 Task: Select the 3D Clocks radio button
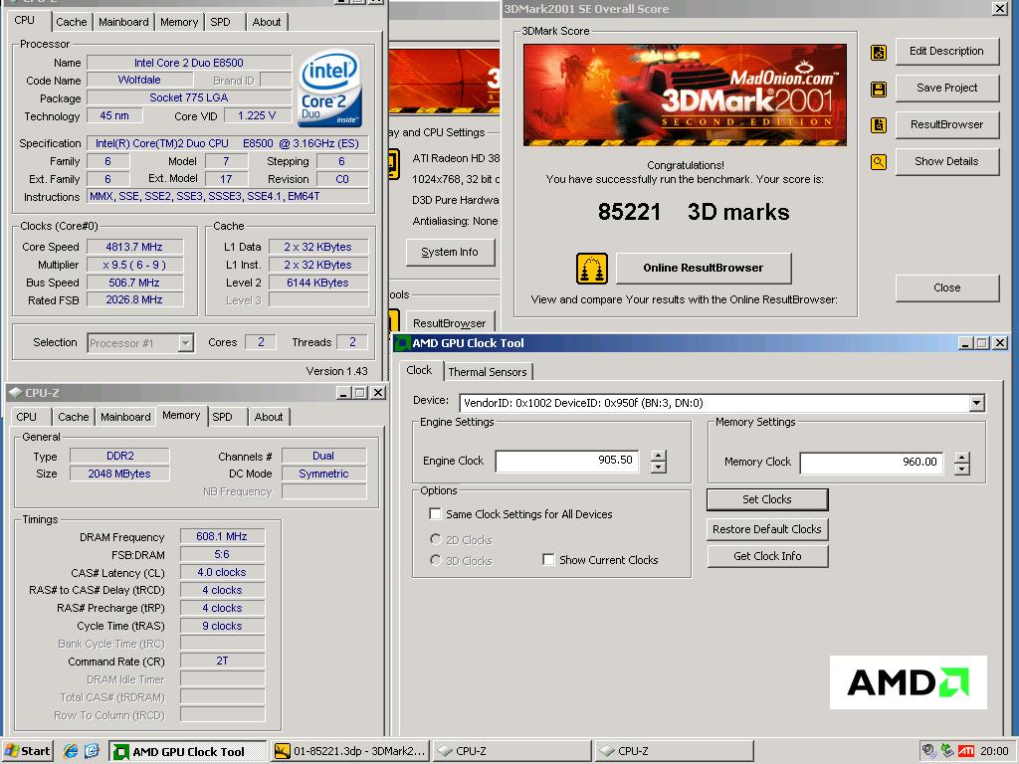(x=436, y=560)
